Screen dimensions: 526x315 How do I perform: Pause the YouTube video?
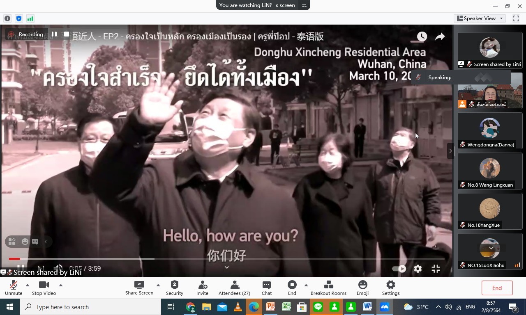tap(21, 267)
